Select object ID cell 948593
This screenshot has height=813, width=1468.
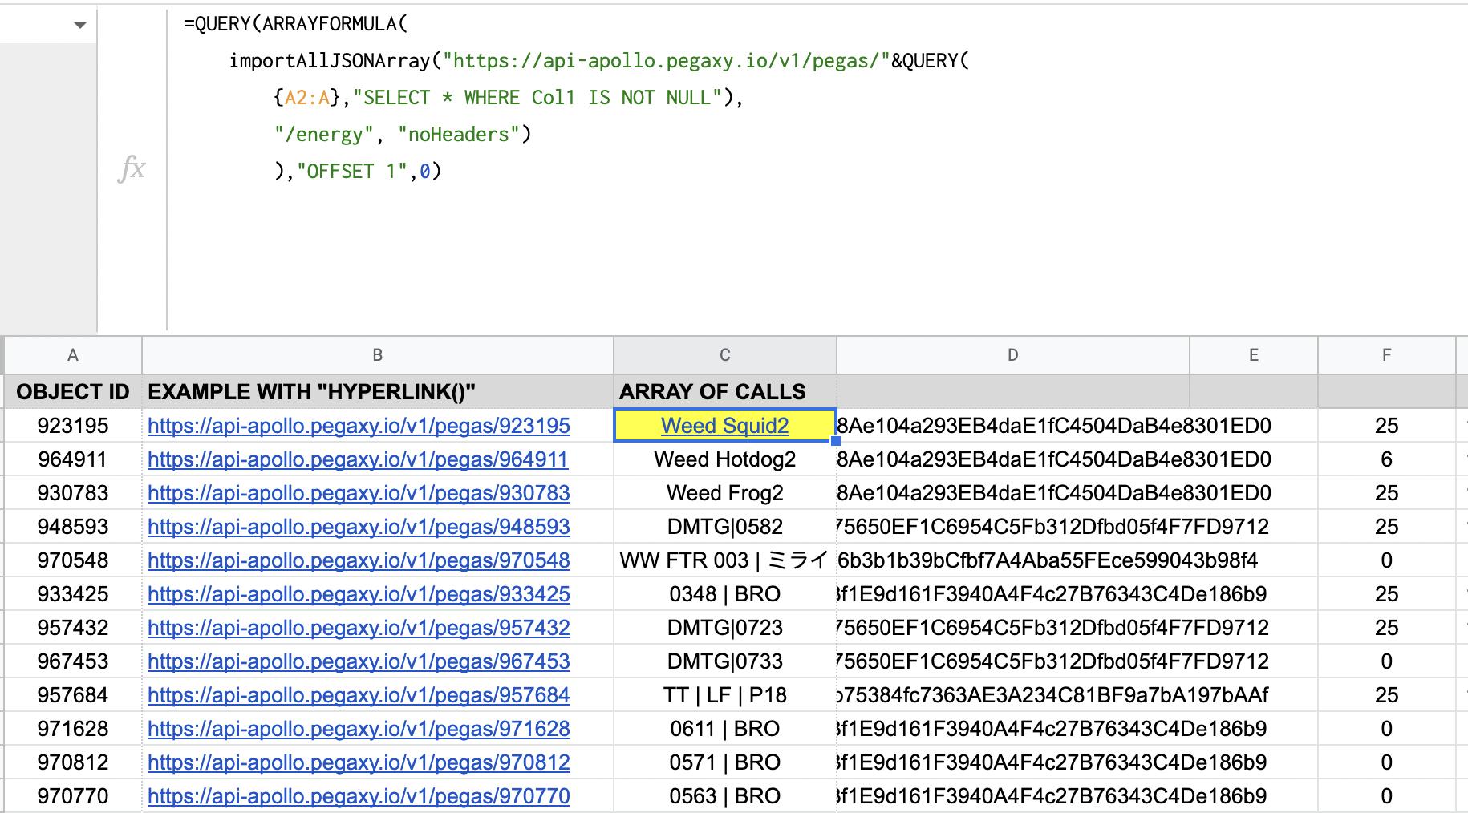73,527
